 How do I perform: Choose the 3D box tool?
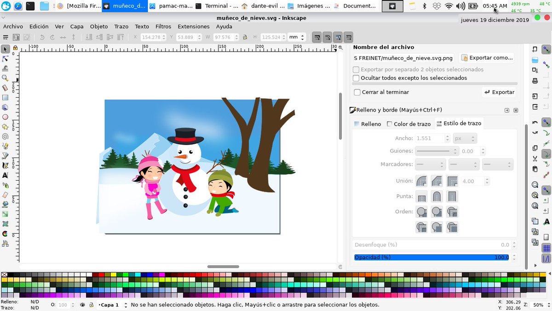5,107
